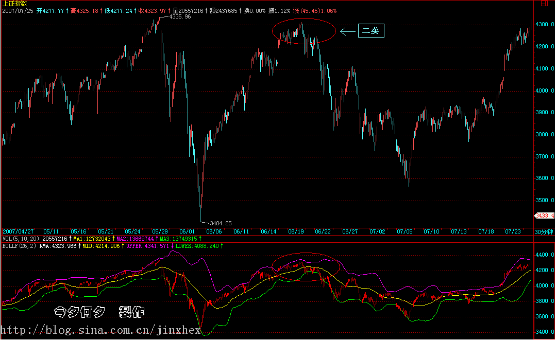
Task: Click the 07/05 date marker on time axis
Action: [404, 232]
